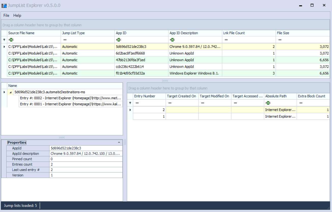This screenshot has width=332, height=212.
Task: Click the File Size equals filter icon
Action: (280, 40)
